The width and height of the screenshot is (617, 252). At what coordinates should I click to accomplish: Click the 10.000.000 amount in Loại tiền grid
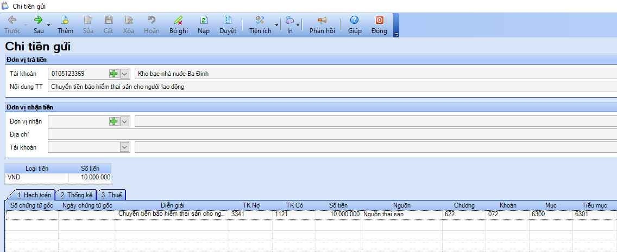(90, 177)
